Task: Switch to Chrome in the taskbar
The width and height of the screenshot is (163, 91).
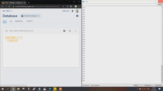Action: coord(13,89)
